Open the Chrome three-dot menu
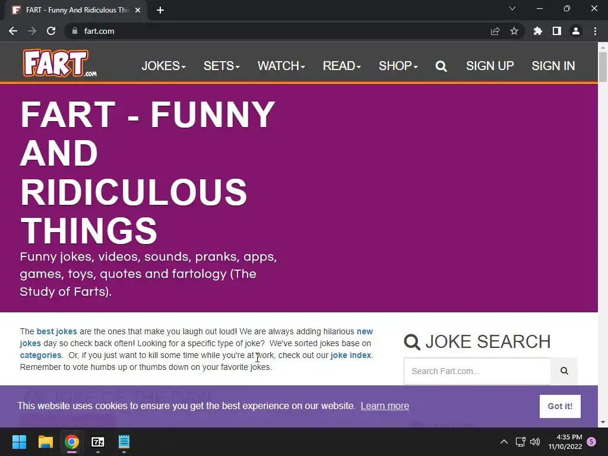Screen dimensions: 608x456 click(595, 31)
